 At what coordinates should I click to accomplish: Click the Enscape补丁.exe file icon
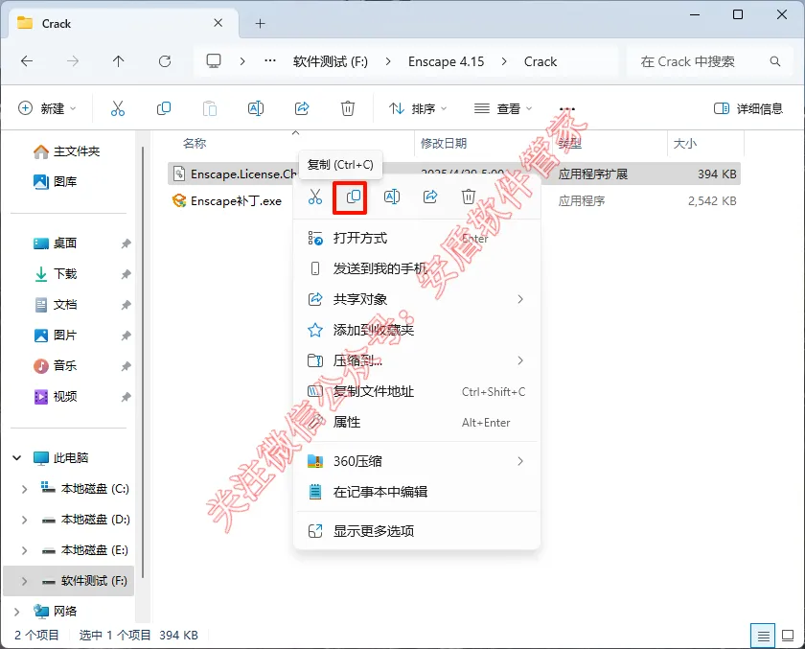pos(179,200)
